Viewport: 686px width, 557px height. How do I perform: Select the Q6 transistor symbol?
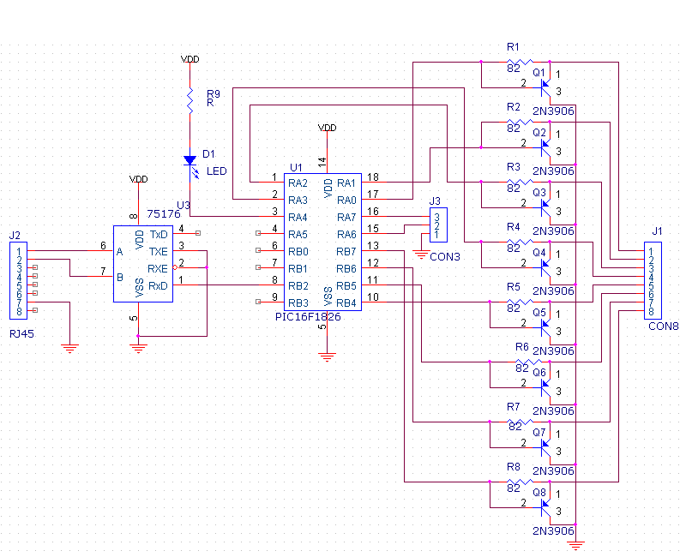[x=545, y=386]
